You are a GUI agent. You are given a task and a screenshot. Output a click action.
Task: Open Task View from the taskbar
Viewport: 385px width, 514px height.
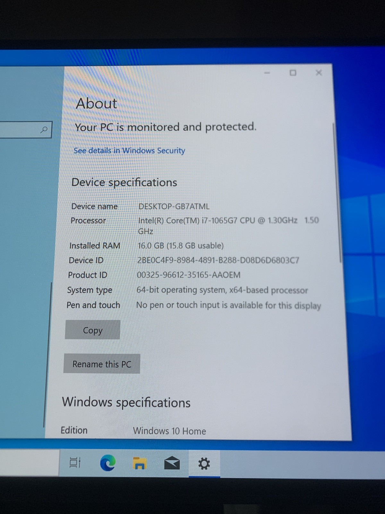[x=75, y=463]
